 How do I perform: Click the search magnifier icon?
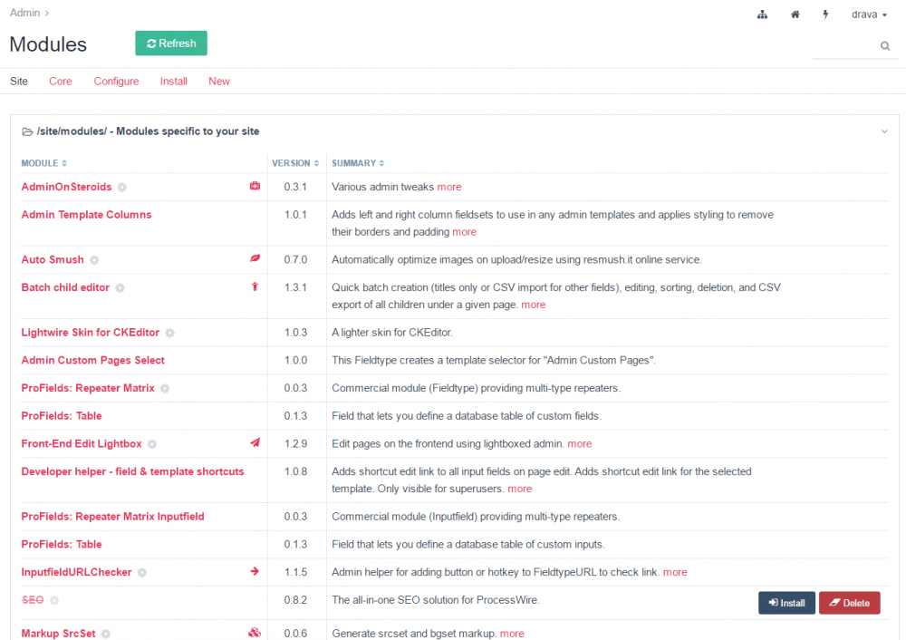[x=884, y=45]
